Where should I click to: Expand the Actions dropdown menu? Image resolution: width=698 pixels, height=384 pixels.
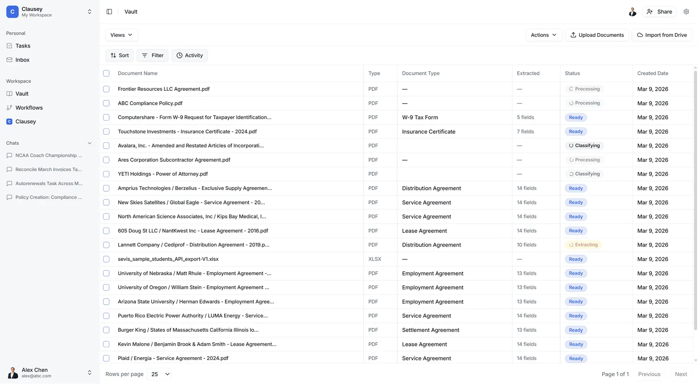click(x=543, y=35)
